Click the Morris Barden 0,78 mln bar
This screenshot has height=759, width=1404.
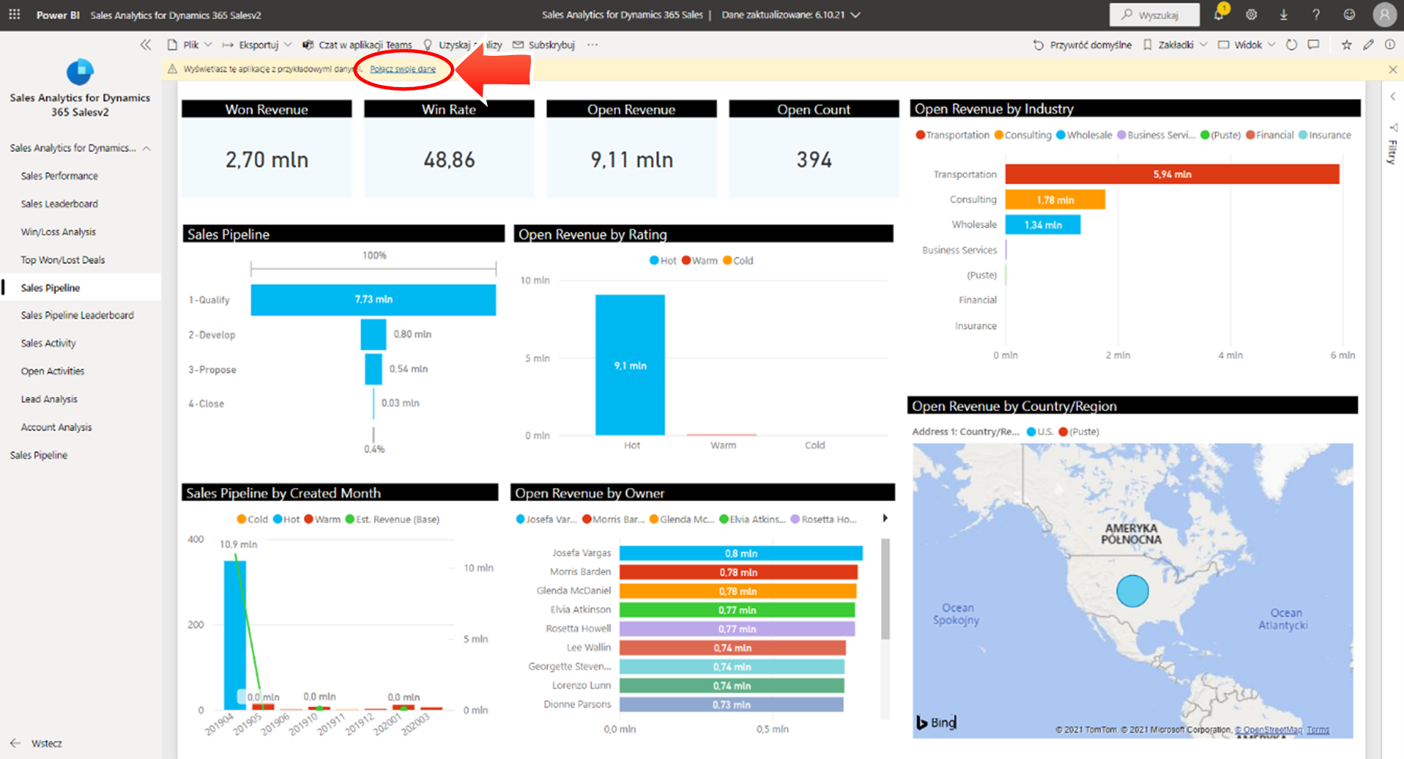pyautogui.click(x=738, y=572)
